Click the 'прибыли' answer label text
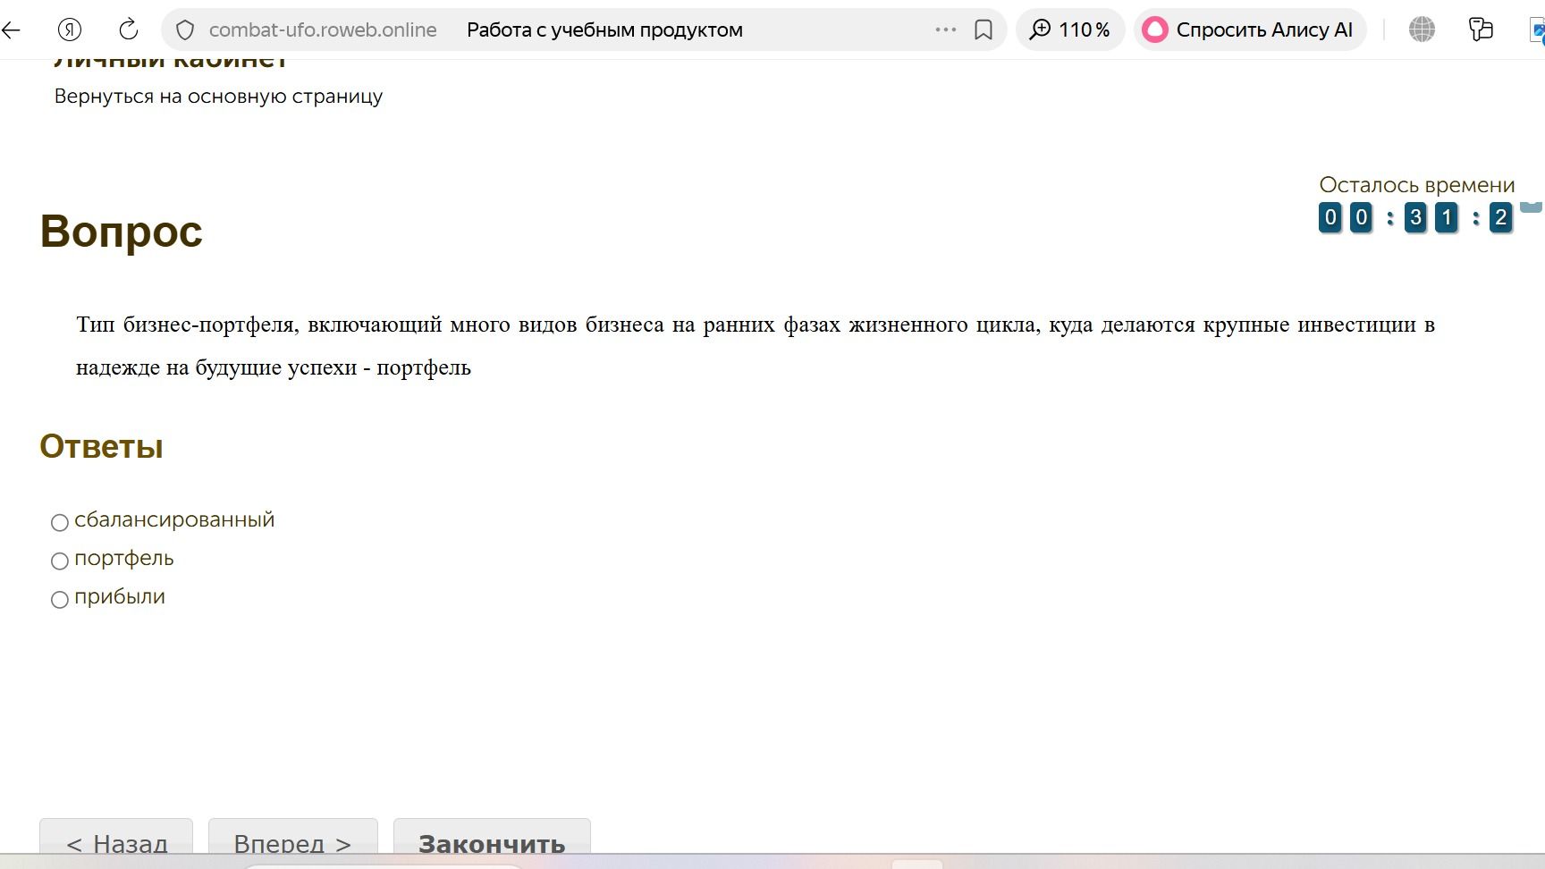This screenshot has width=1545, height=869. [x=120, y=597]
